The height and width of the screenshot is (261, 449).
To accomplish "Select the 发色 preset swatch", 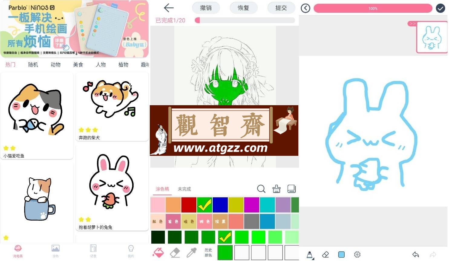I will tap(173, 222).
